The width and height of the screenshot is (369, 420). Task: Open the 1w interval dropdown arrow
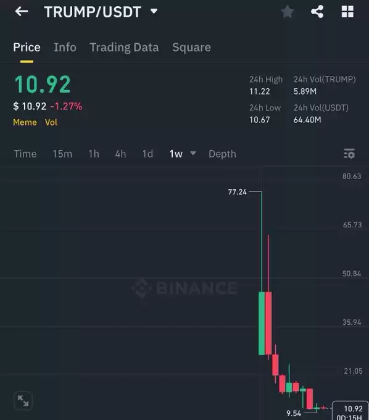click(193, 153)
